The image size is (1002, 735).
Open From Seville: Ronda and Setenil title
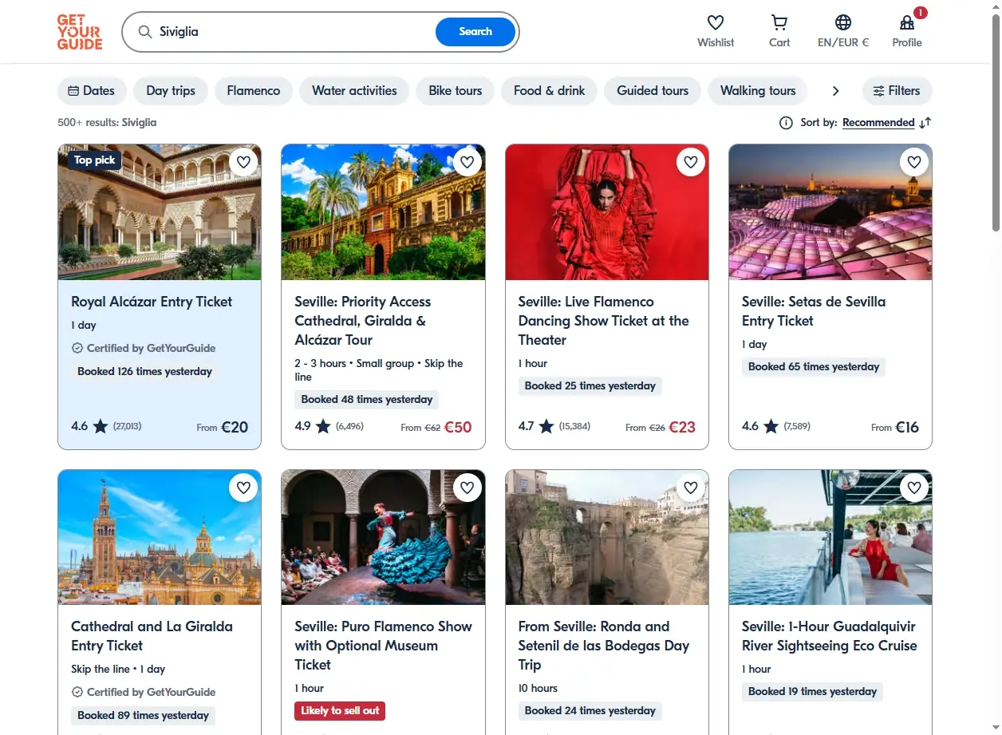(x=604, y=646)
